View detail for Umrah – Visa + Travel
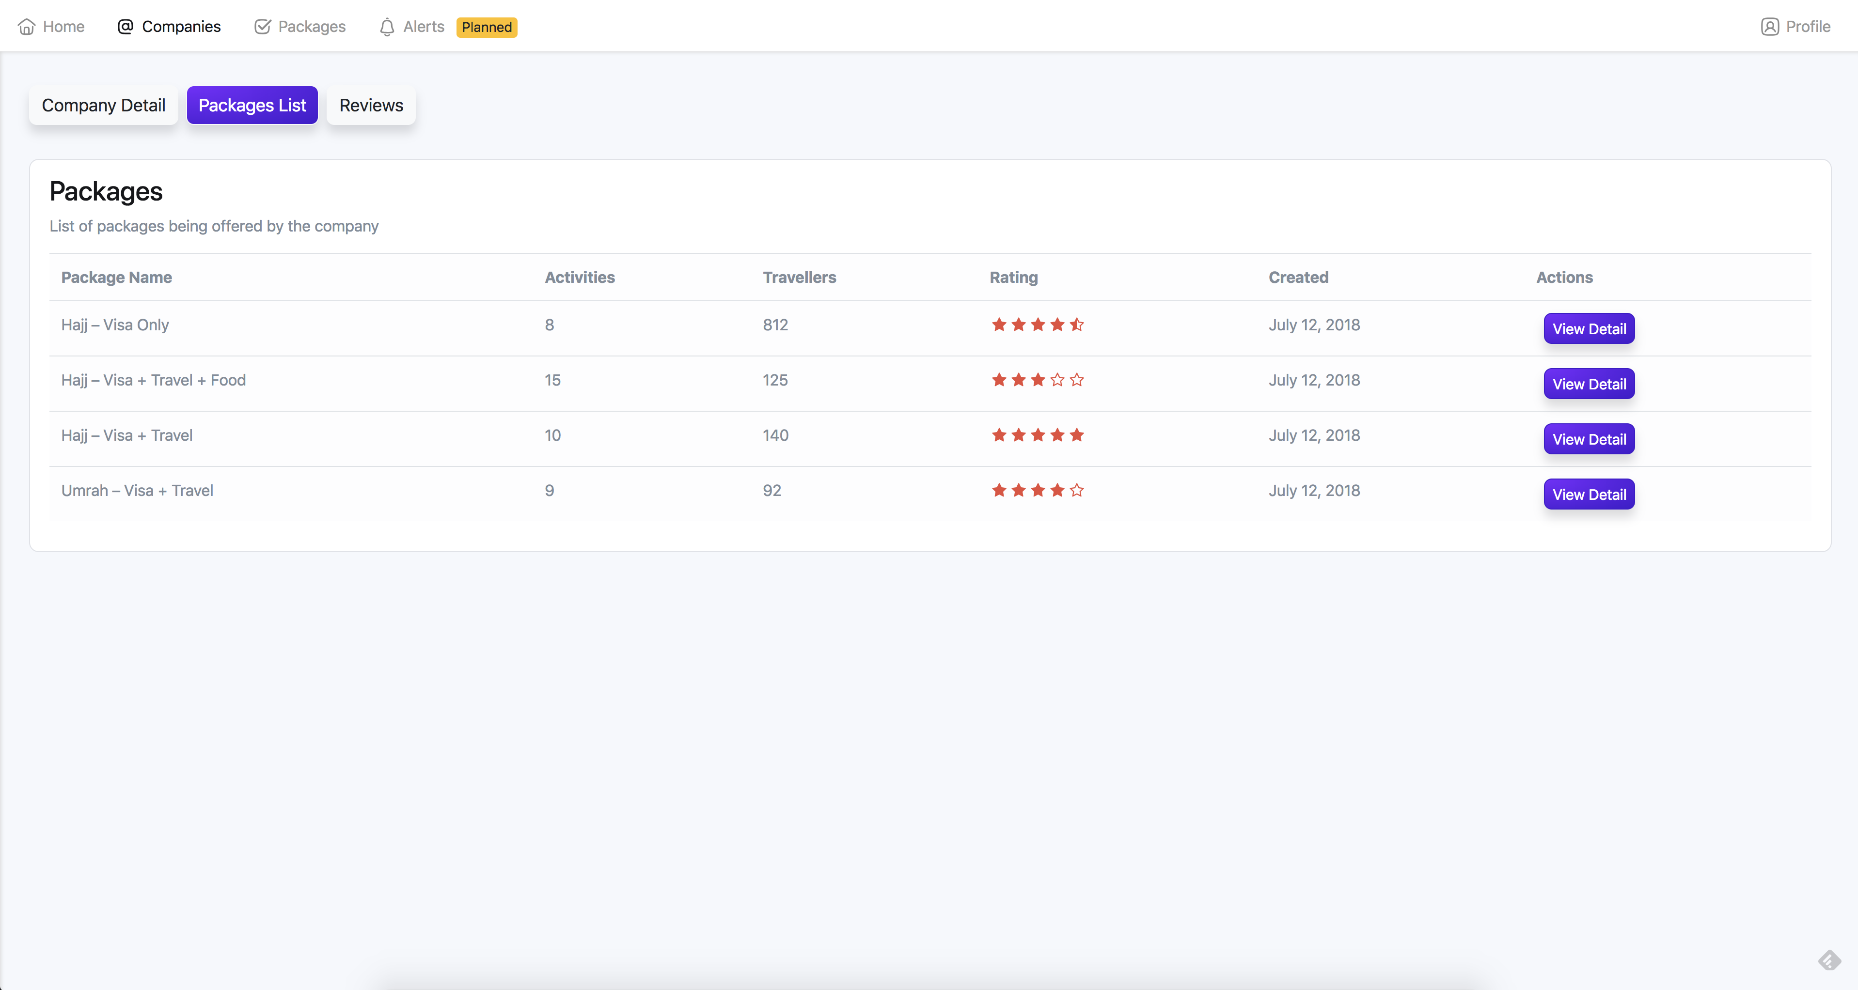The height and width of the screenshot is (990, 1858). click(x=1589, y=495)
